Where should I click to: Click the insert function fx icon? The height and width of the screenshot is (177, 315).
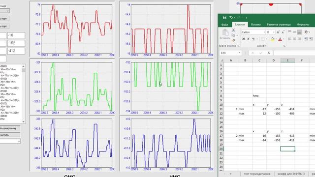pos(269,53)
